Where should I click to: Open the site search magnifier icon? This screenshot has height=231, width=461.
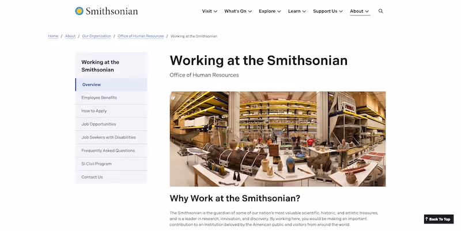pyautogui.click(x=381, y=11)
